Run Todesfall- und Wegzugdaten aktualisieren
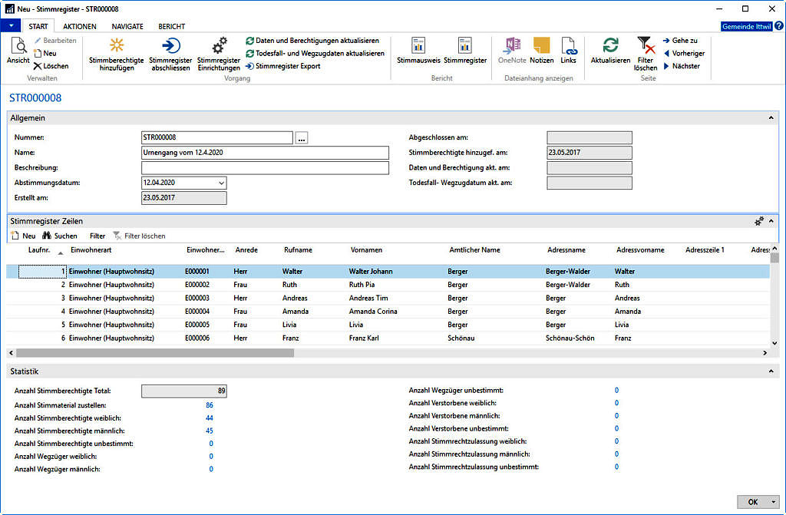786x515 pixels. pos(315,53)
